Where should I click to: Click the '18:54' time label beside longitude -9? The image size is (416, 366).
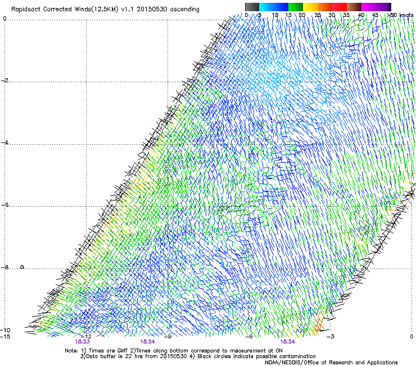147,342
